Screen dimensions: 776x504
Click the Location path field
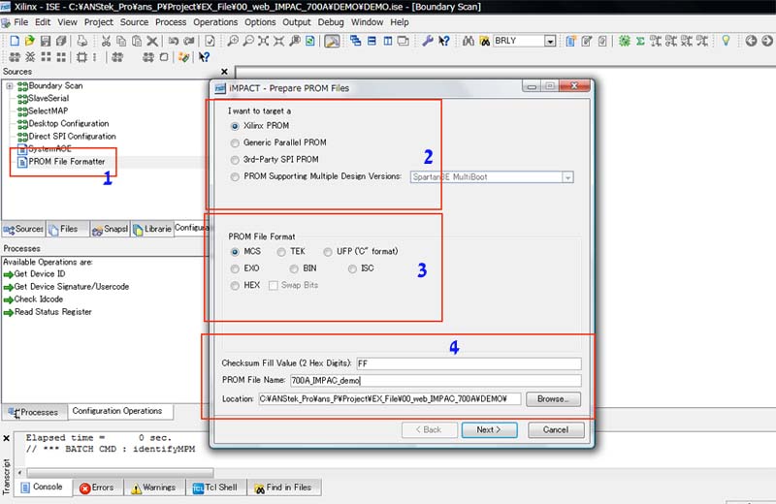coord(390,398)
